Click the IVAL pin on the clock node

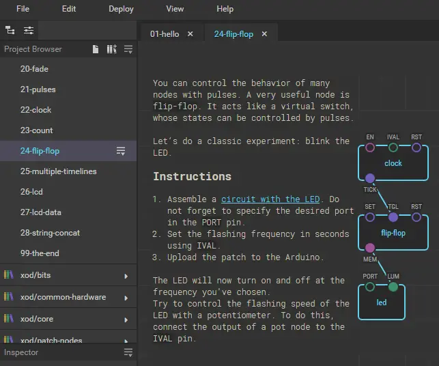click(393, 147)
